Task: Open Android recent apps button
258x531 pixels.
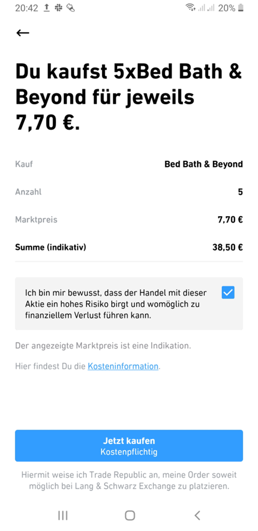Action: coord(63,515)
